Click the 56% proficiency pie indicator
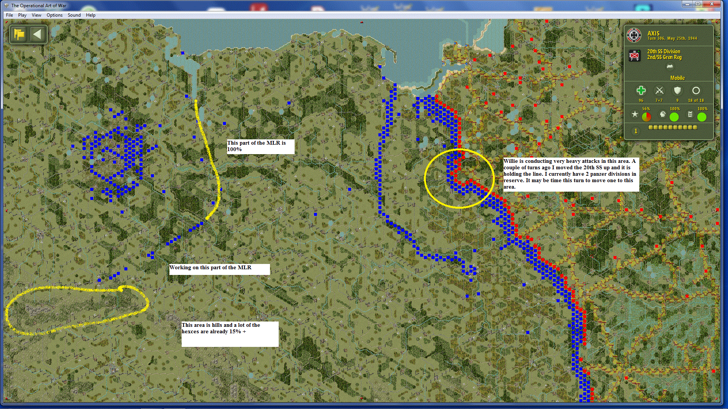Viewport: 728px width, 409px height. pos(646,117)
